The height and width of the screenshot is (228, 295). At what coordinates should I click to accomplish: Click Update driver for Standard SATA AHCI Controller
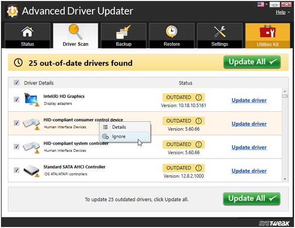(249, 171)
